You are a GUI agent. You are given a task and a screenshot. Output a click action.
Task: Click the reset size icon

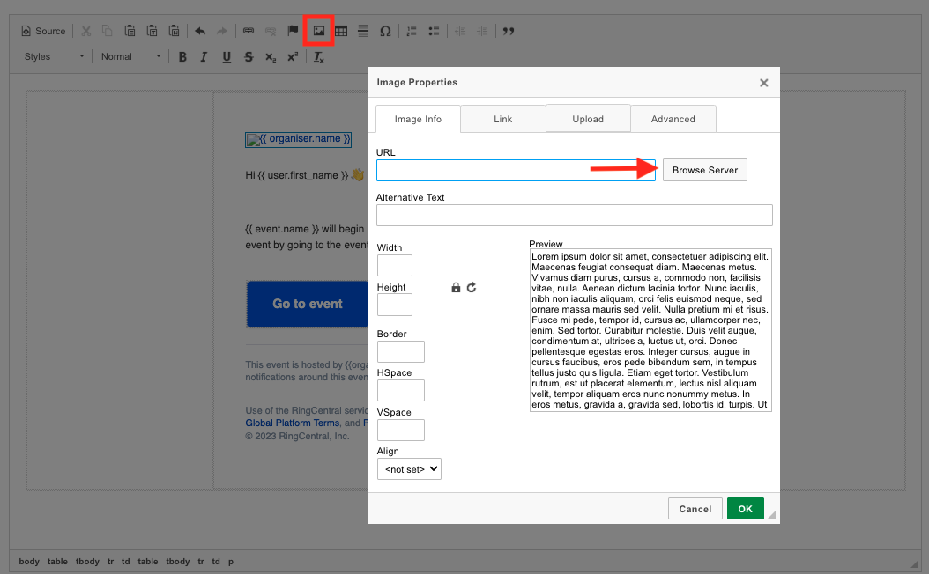coord(472,288)
